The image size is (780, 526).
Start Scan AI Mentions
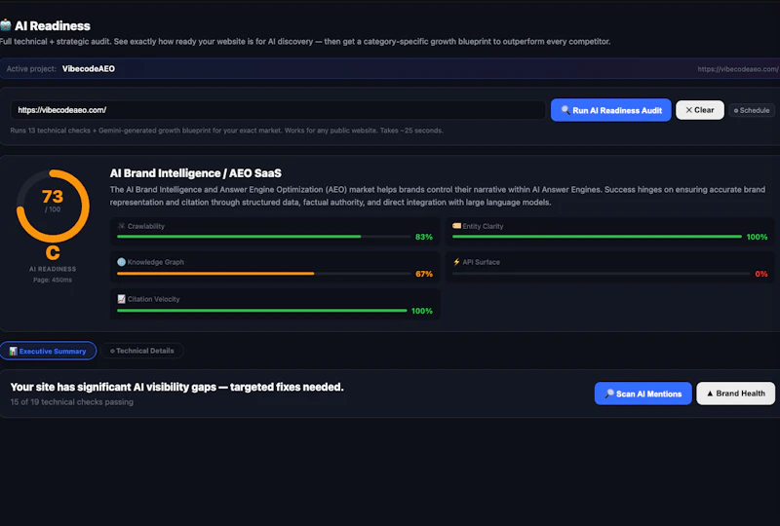tap(643, 394)
